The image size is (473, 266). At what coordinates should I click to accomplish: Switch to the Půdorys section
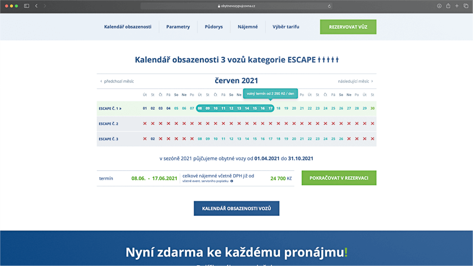[213, 27]
